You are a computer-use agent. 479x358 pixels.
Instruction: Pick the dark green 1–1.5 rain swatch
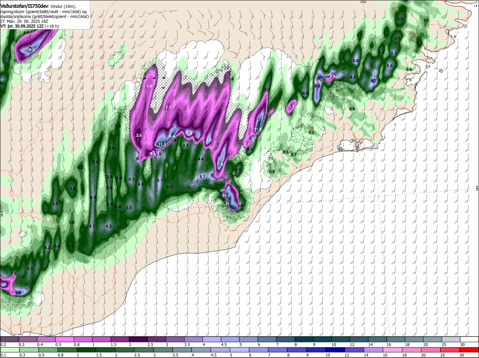86,350
